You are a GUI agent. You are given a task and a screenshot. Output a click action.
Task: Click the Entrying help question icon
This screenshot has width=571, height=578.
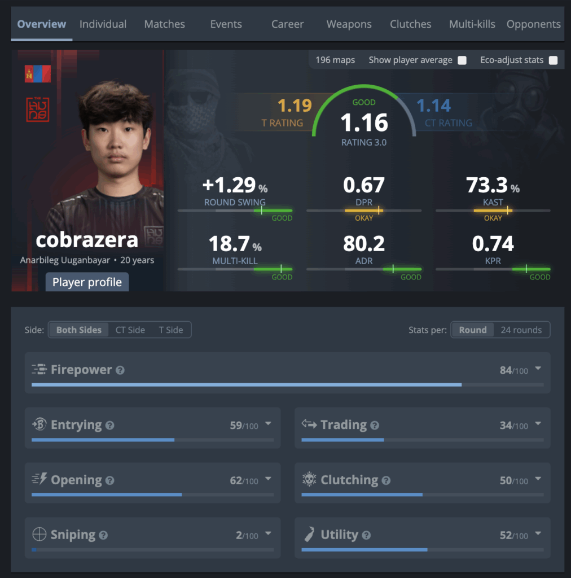point(110,426)
